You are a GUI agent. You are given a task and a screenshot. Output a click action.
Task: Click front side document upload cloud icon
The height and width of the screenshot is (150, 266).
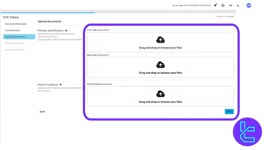click(x=161, y=40)
